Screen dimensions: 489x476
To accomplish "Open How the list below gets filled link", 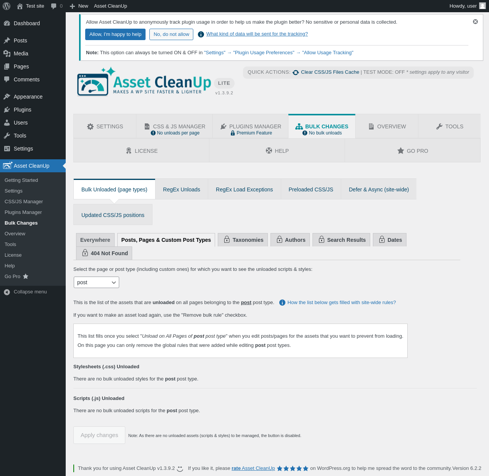I will [x=342, y=303].
